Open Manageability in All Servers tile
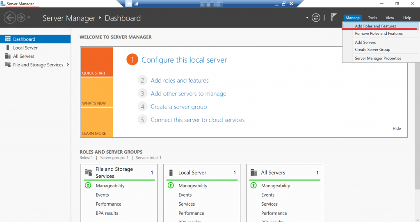420x222 pixels. click(x=276, y=186)
